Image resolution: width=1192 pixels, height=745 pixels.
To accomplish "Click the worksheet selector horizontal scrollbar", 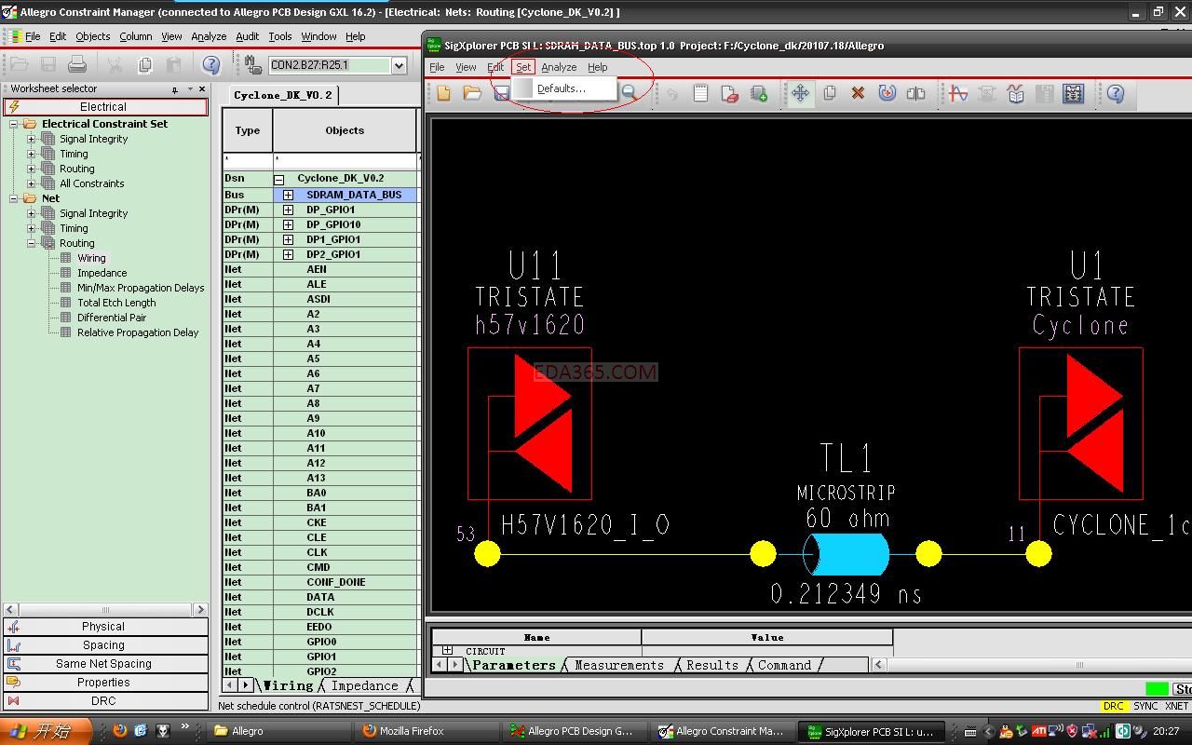I will (x=105, y=610).
